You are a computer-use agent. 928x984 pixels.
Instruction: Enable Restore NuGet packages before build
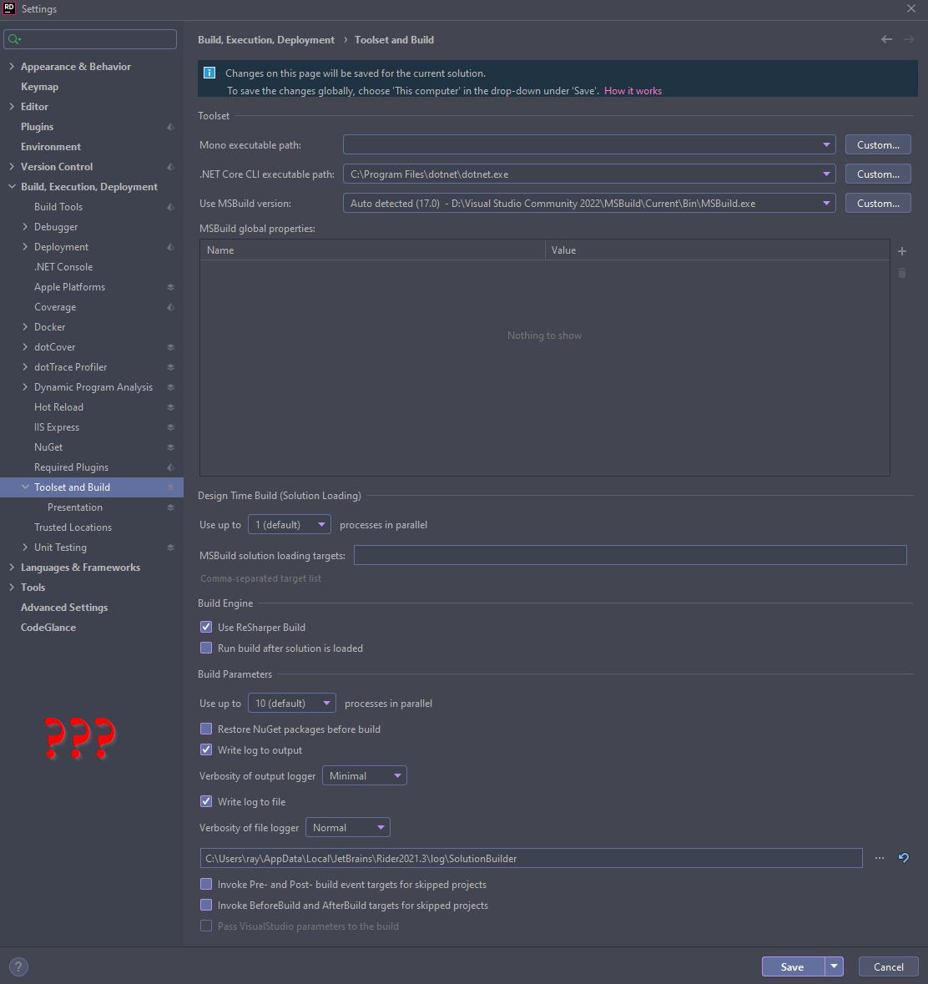point(206,729)
